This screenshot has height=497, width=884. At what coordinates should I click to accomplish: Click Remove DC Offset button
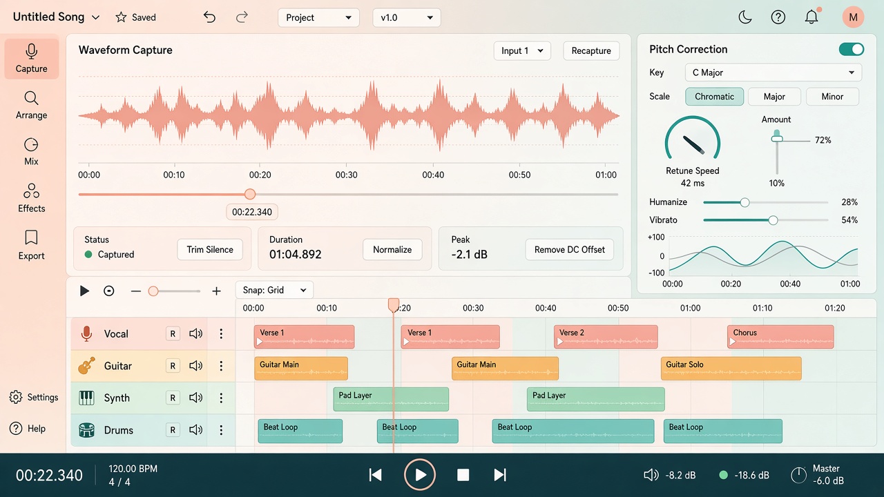570,250
